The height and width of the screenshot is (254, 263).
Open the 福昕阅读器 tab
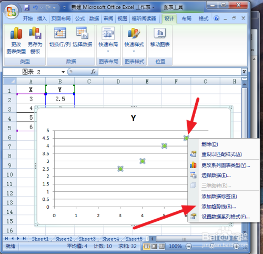tap(144, 18)
